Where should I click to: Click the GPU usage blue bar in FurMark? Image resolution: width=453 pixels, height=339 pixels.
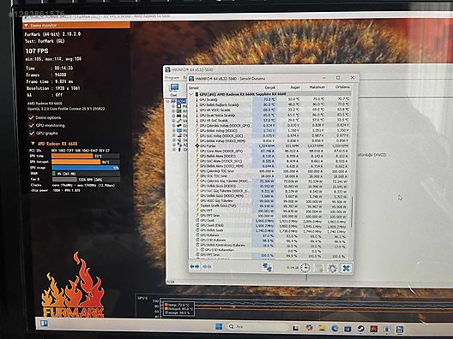click(x=86, y=168)
